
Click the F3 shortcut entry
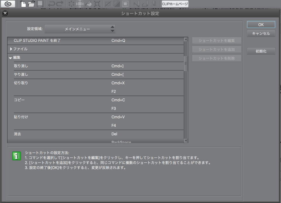pyautogui.click(x=114, y=109)
